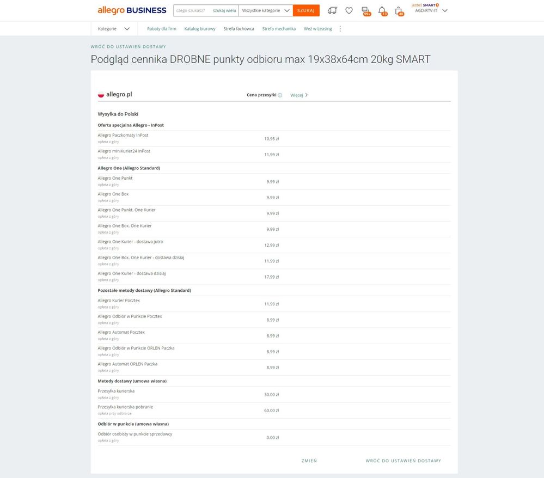
Task: Click price '0,00 zł' value
Action: pos(272,438)
